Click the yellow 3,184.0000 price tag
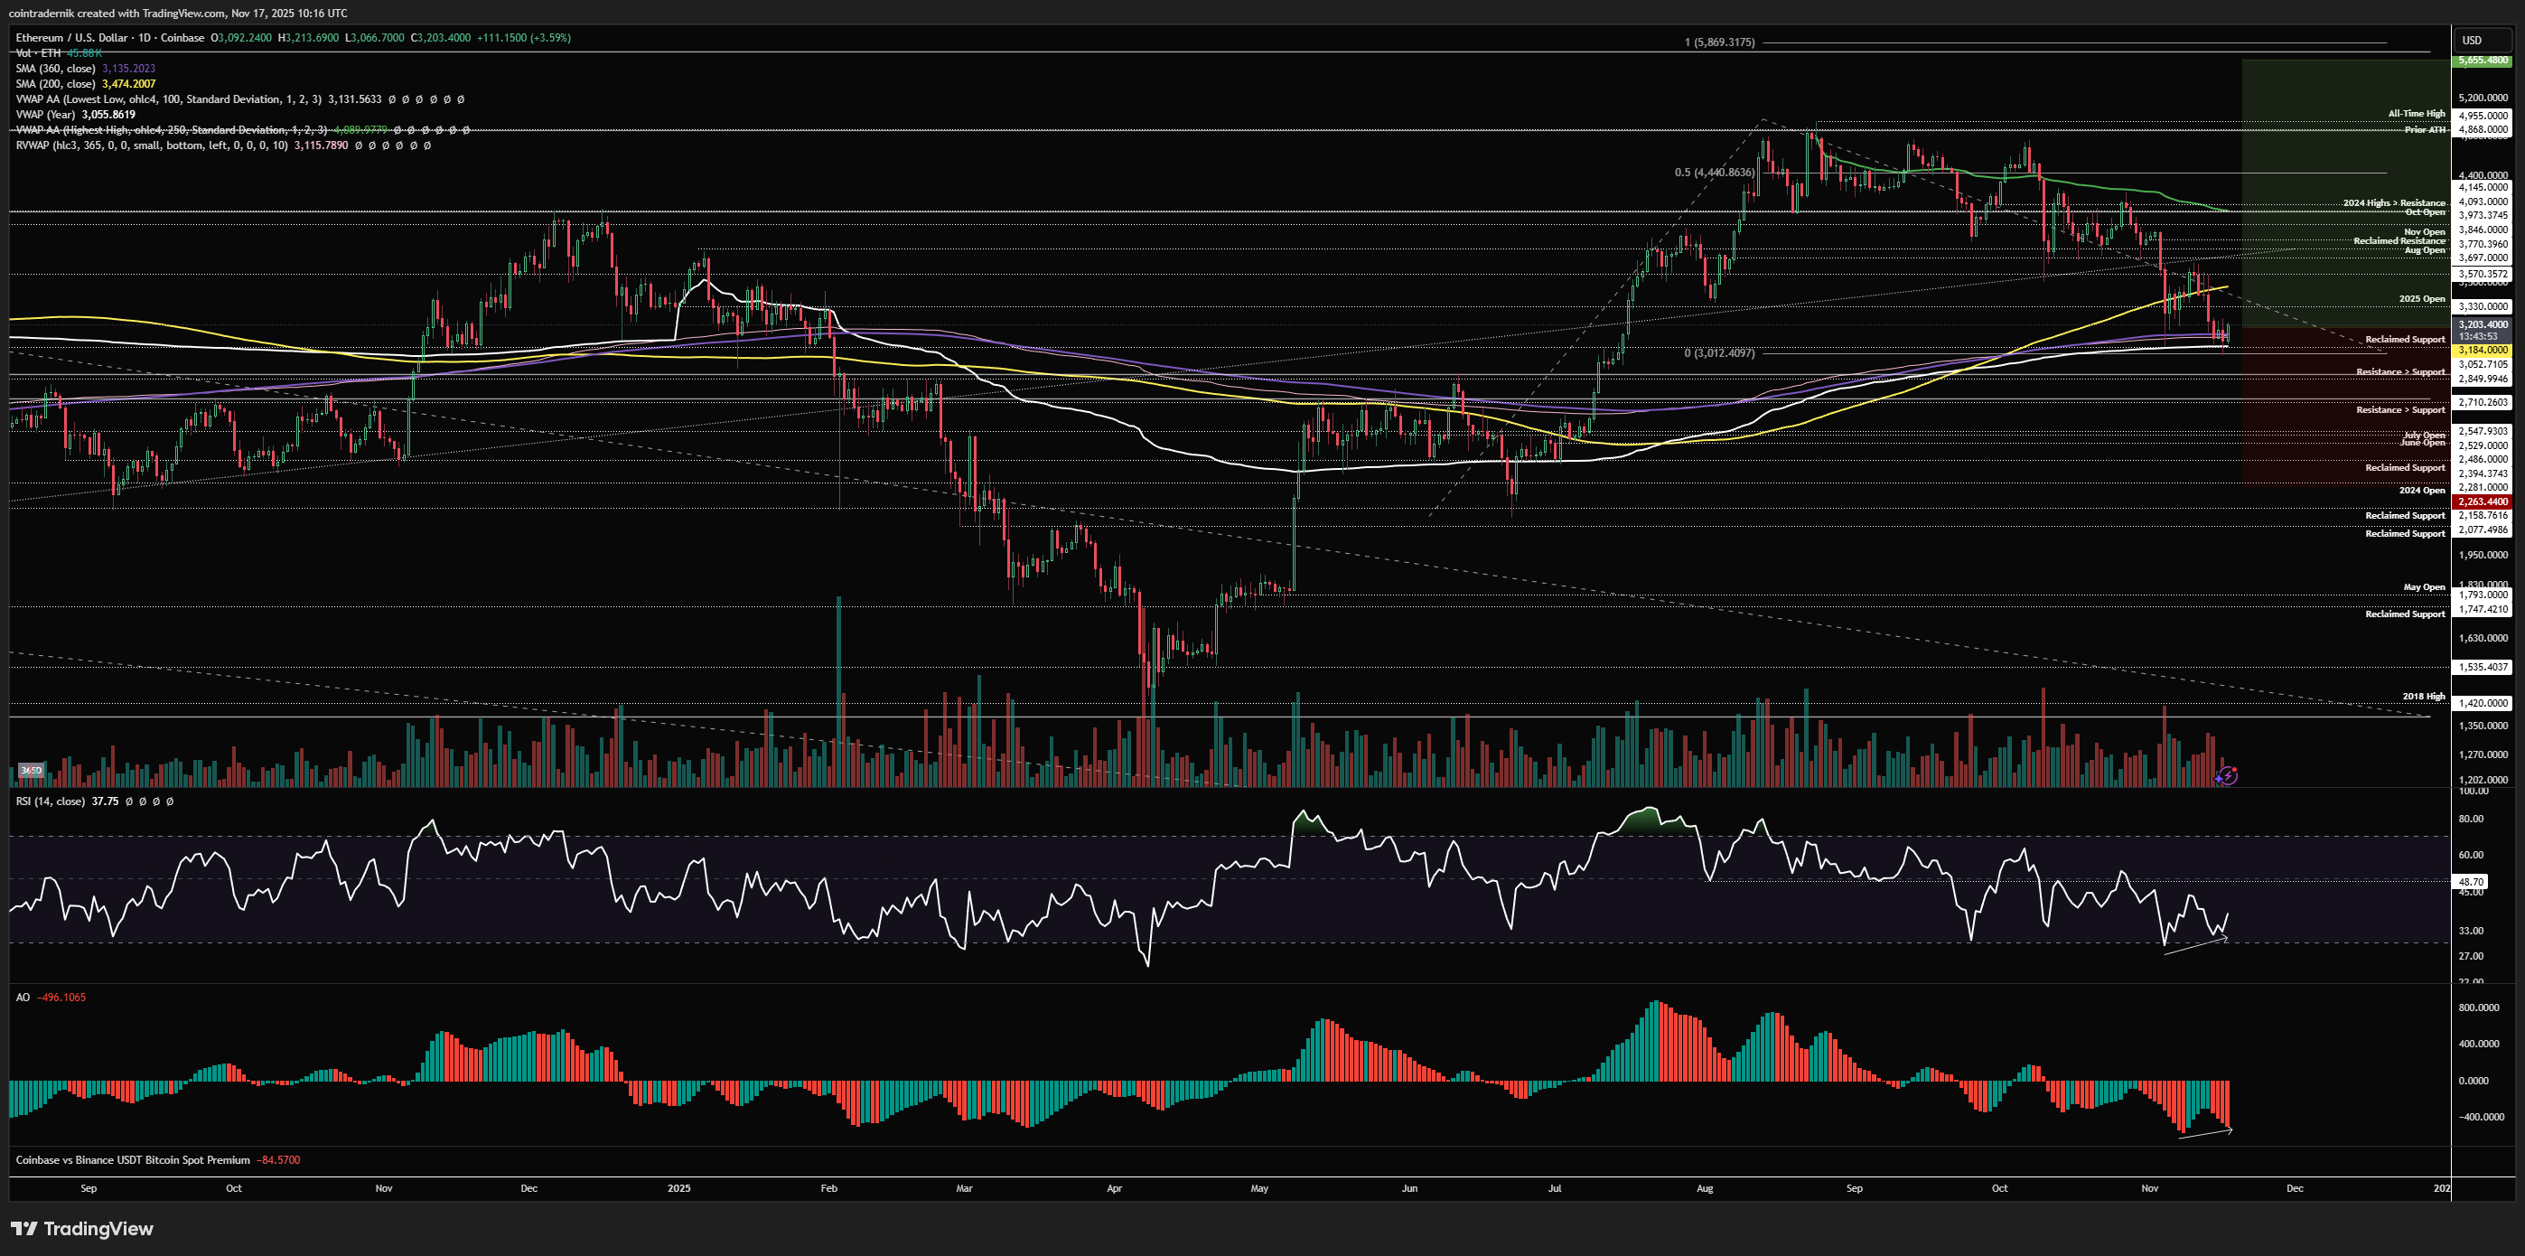 click(x=2483, y=350)
